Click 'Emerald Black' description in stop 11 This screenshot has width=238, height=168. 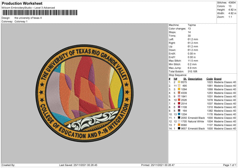196,118
